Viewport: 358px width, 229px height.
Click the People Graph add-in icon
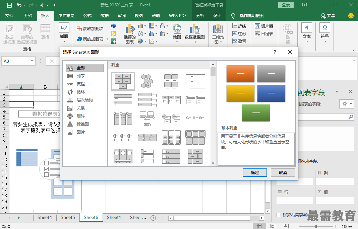(x=114, y=41)
